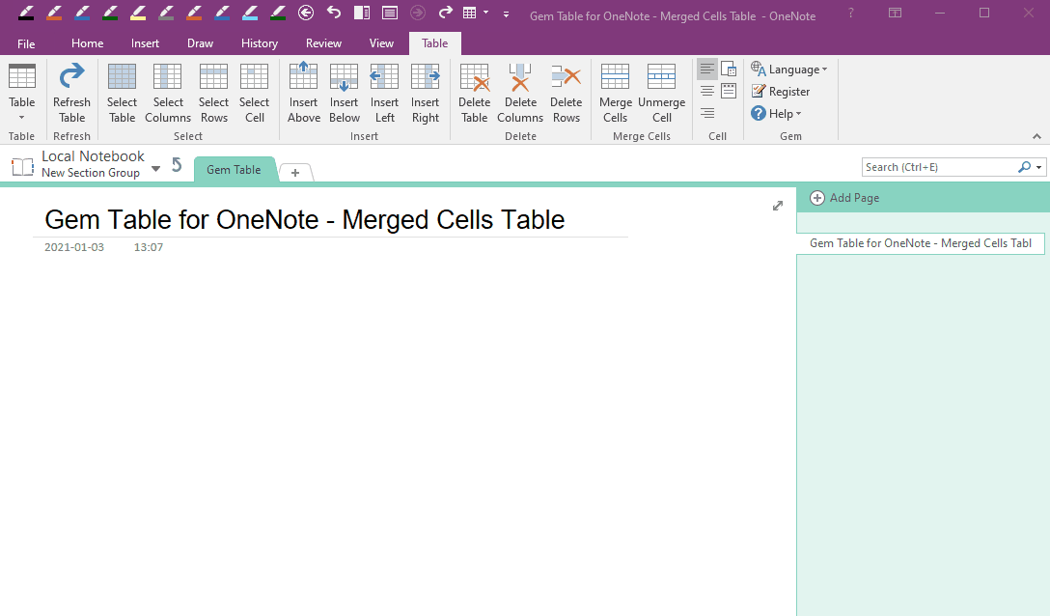Click the 2021-01-03 page date
The image size is (1050, 616).
click(x=74, y=247)
